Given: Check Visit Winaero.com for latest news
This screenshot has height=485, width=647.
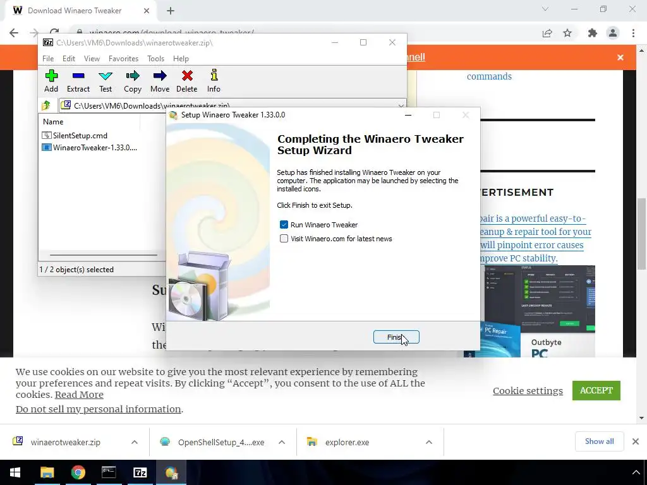Looking at the screenshot, I should click(284, 239).
